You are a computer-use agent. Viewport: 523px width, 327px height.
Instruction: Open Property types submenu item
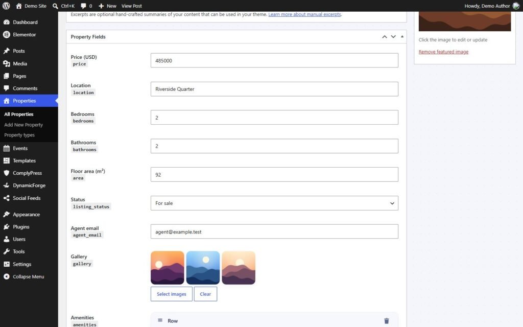click(x=19, y=135)
